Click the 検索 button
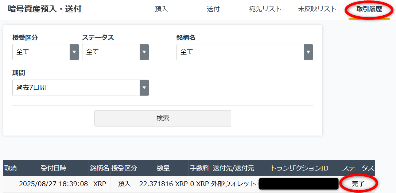396x193 pixels. click(163, 118)
